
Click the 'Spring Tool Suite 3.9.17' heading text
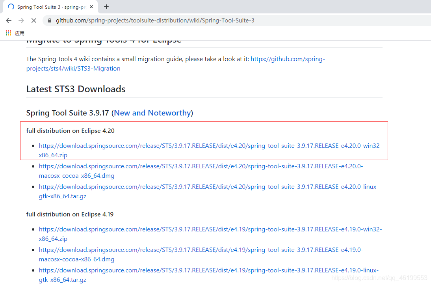[x=68, y=113]
